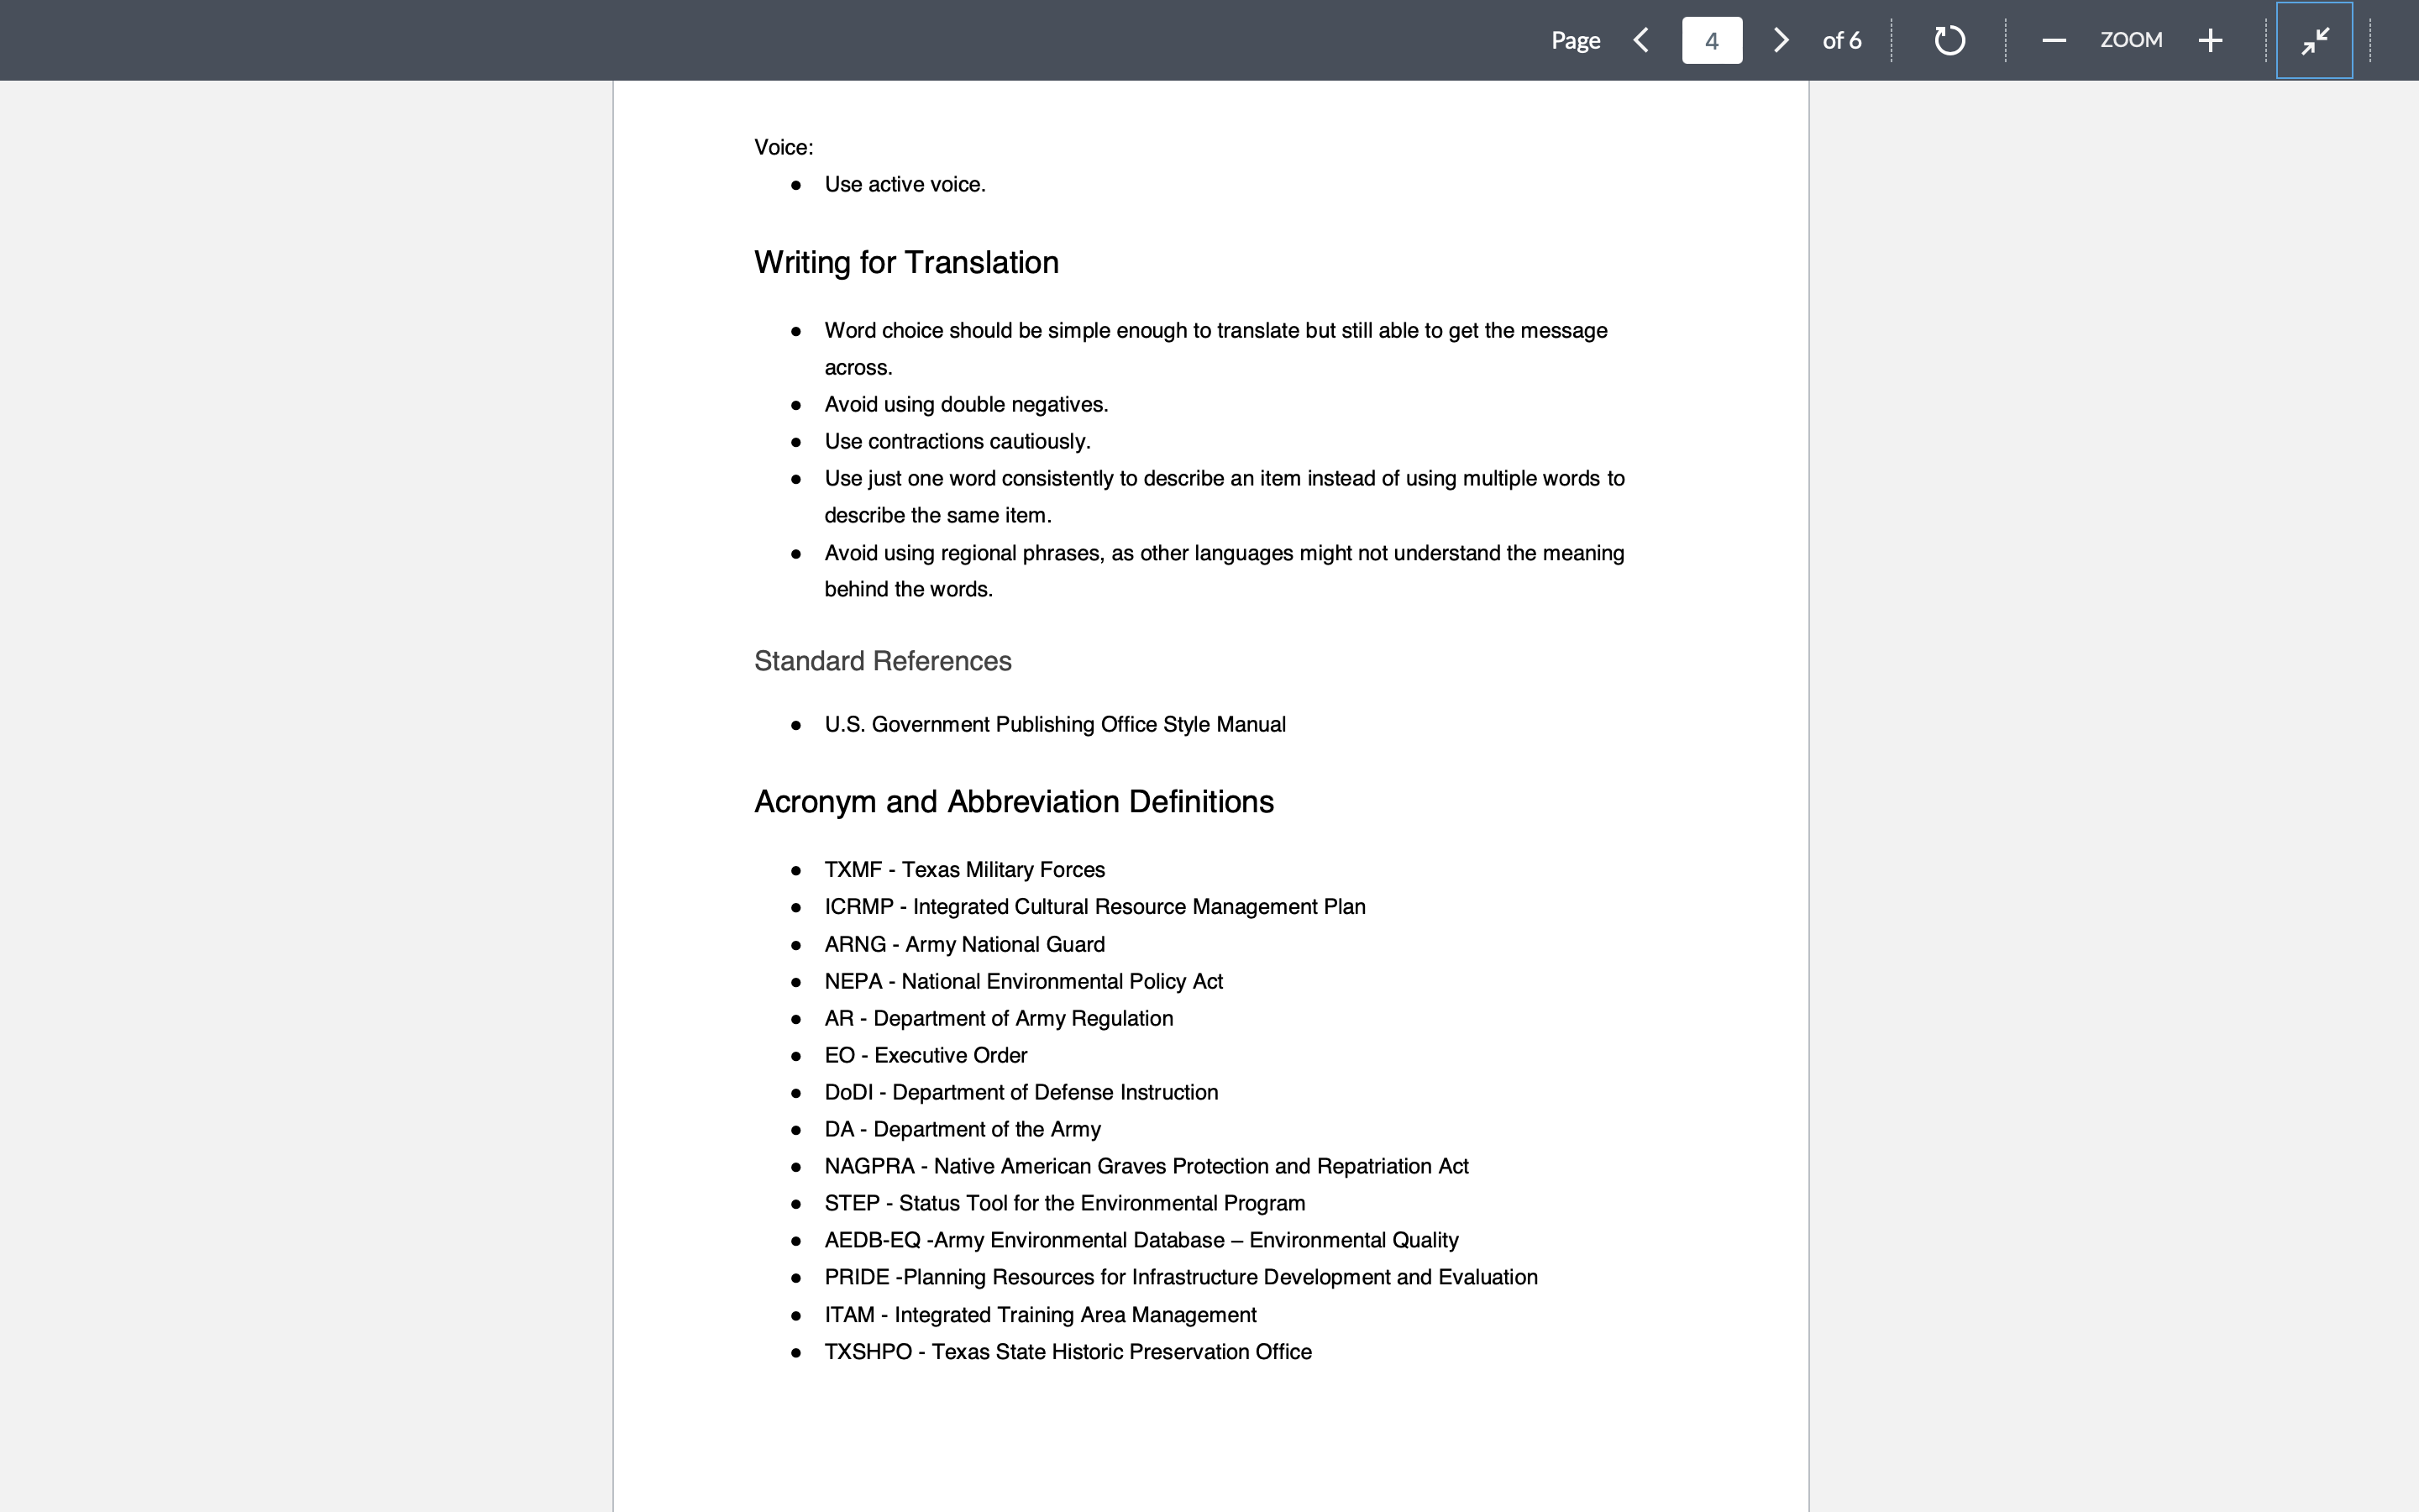
Task: Click the 'TXSHPO - Texas State Historic Preservation Office' line
Action: (x=1068, y=1351)
